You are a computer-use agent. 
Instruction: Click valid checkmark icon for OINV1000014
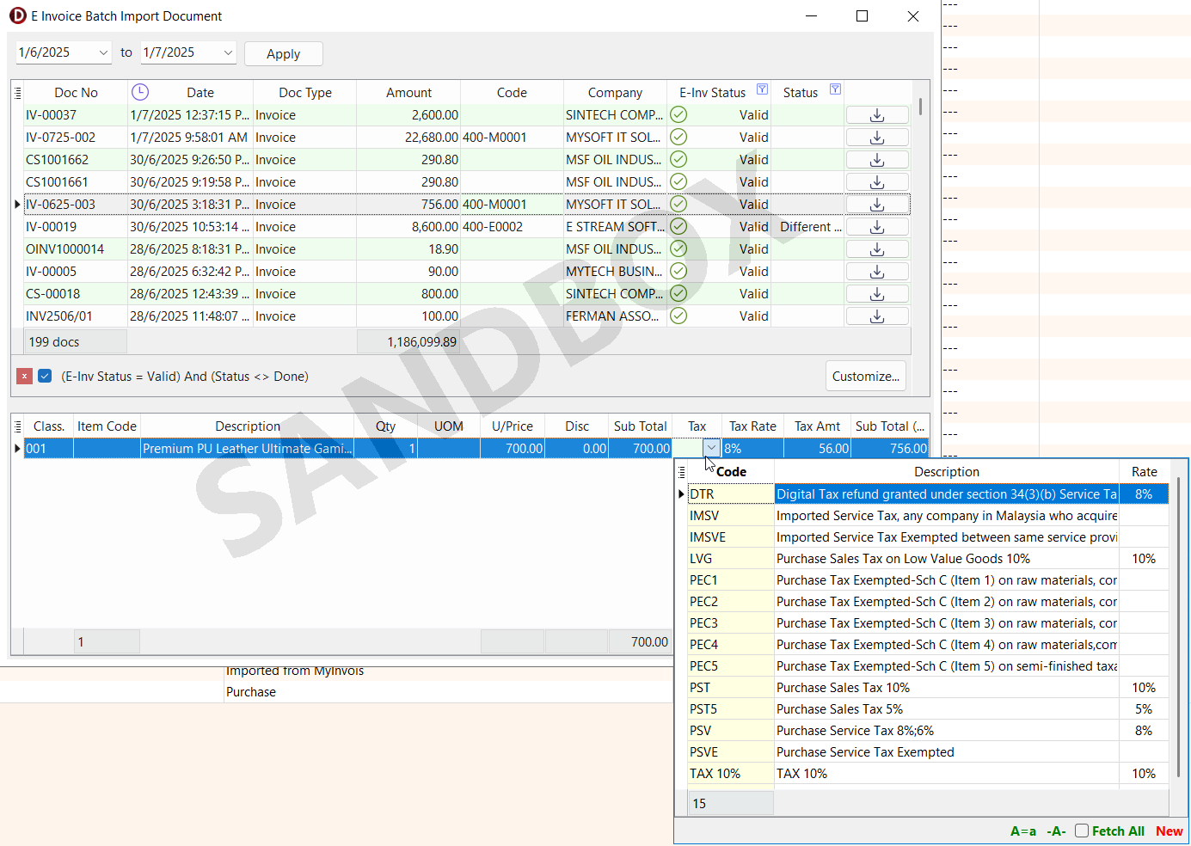point(678,249)
